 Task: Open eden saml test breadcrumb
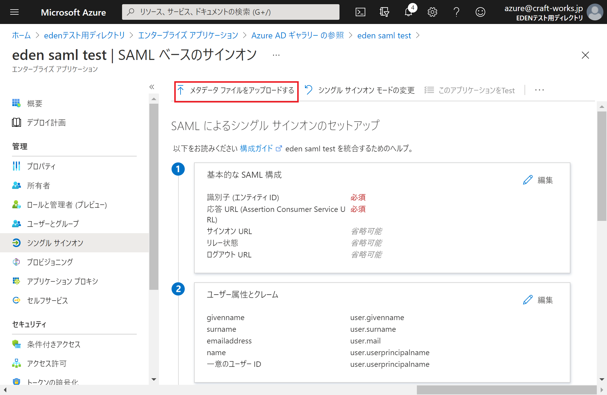[x=384, y=35]
